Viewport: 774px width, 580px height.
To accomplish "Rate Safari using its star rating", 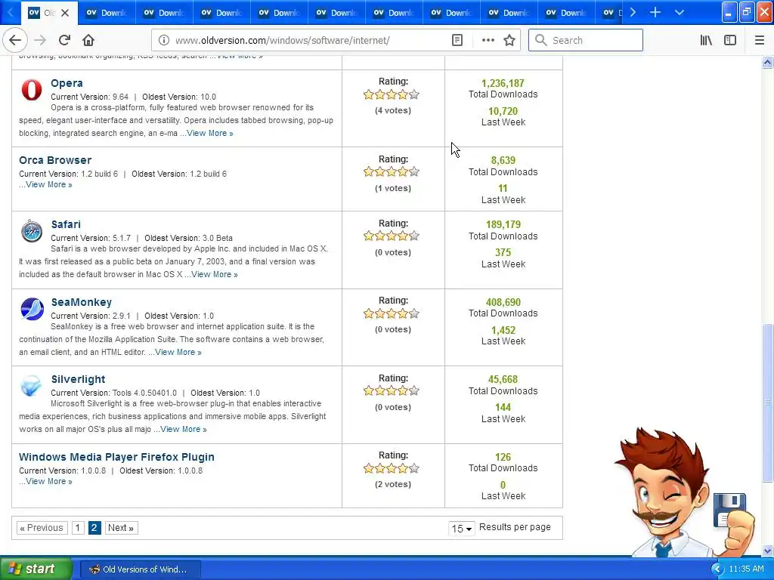I will [392, 236].
